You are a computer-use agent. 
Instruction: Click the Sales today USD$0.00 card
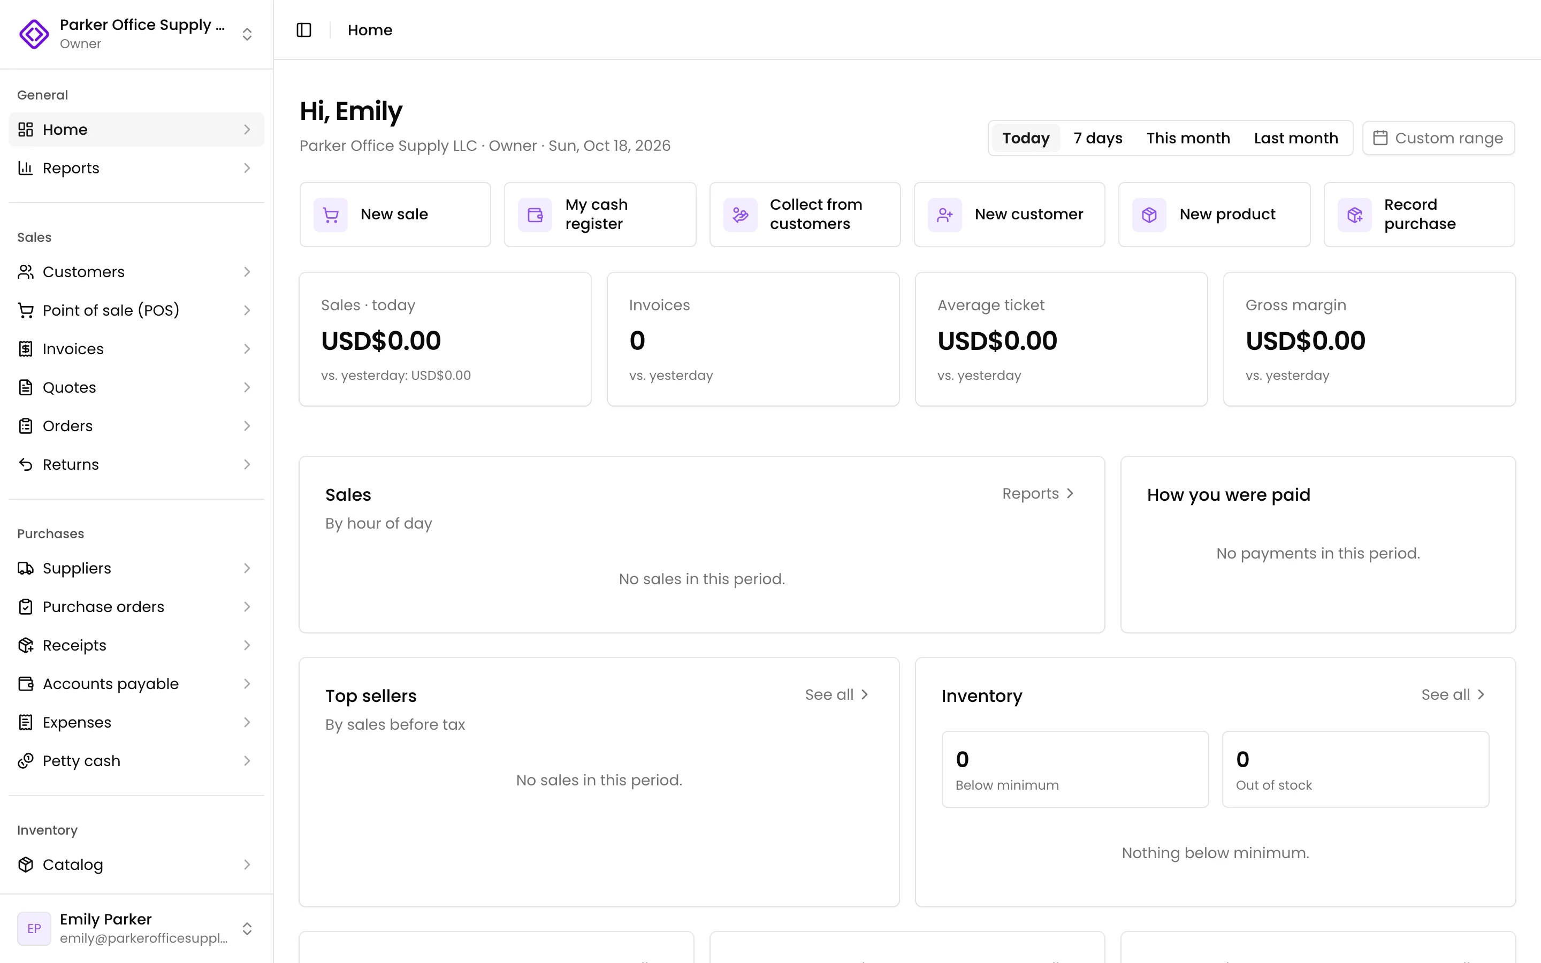coord(445,340)
